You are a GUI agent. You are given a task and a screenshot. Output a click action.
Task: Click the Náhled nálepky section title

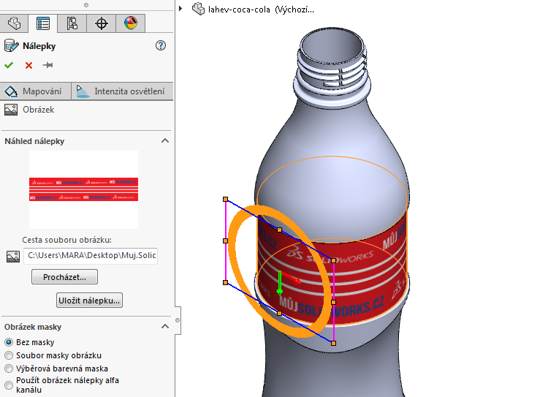click(34, 141)
